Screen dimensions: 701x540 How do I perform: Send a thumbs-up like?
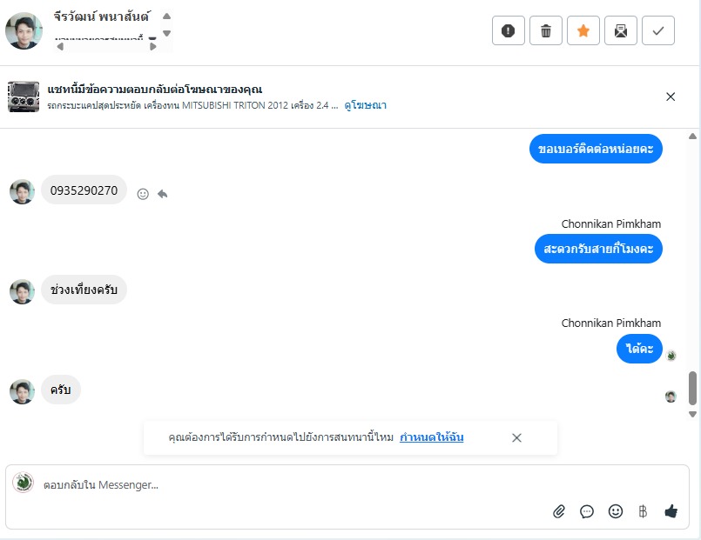(x=671, y=511)
